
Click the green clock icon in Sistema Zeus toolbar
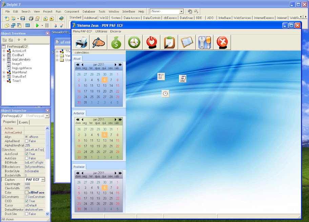[x=134, y=42]
